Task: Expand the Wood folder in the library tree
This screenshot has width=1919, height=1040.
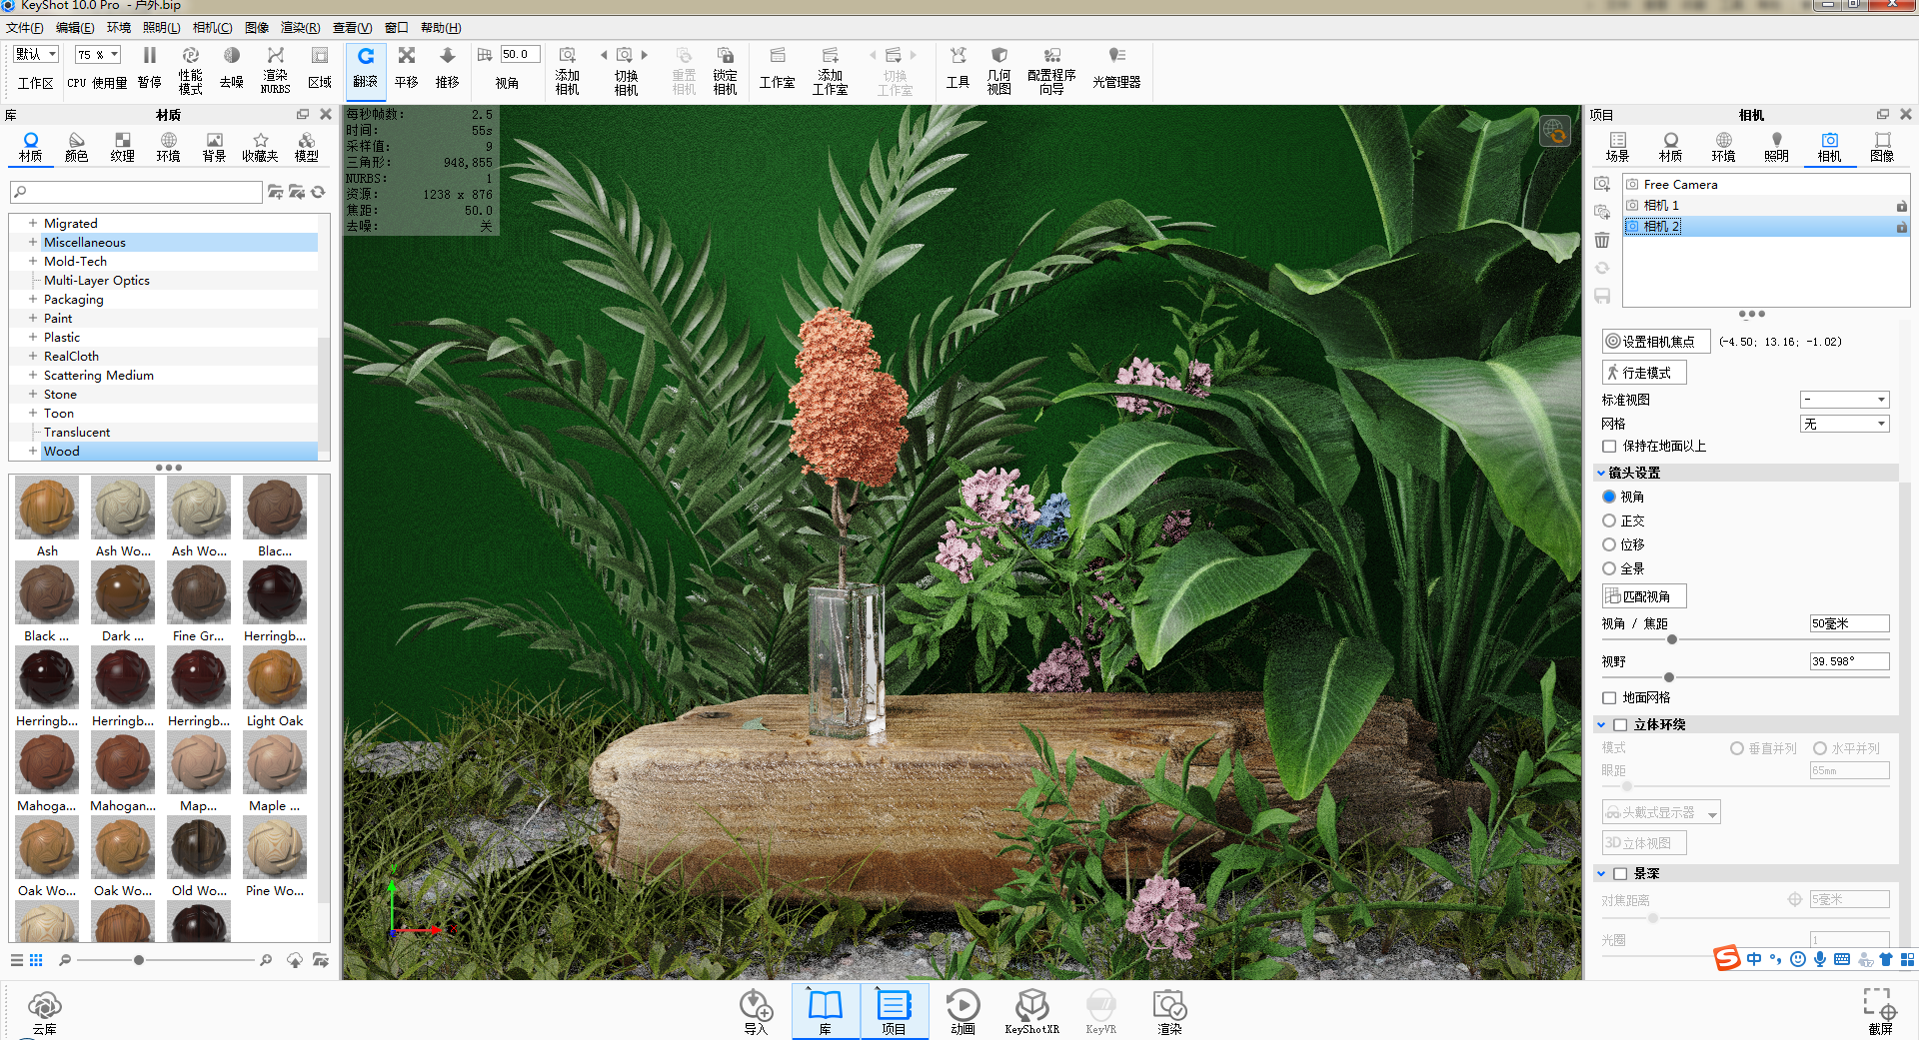Action: click(33, 452)
